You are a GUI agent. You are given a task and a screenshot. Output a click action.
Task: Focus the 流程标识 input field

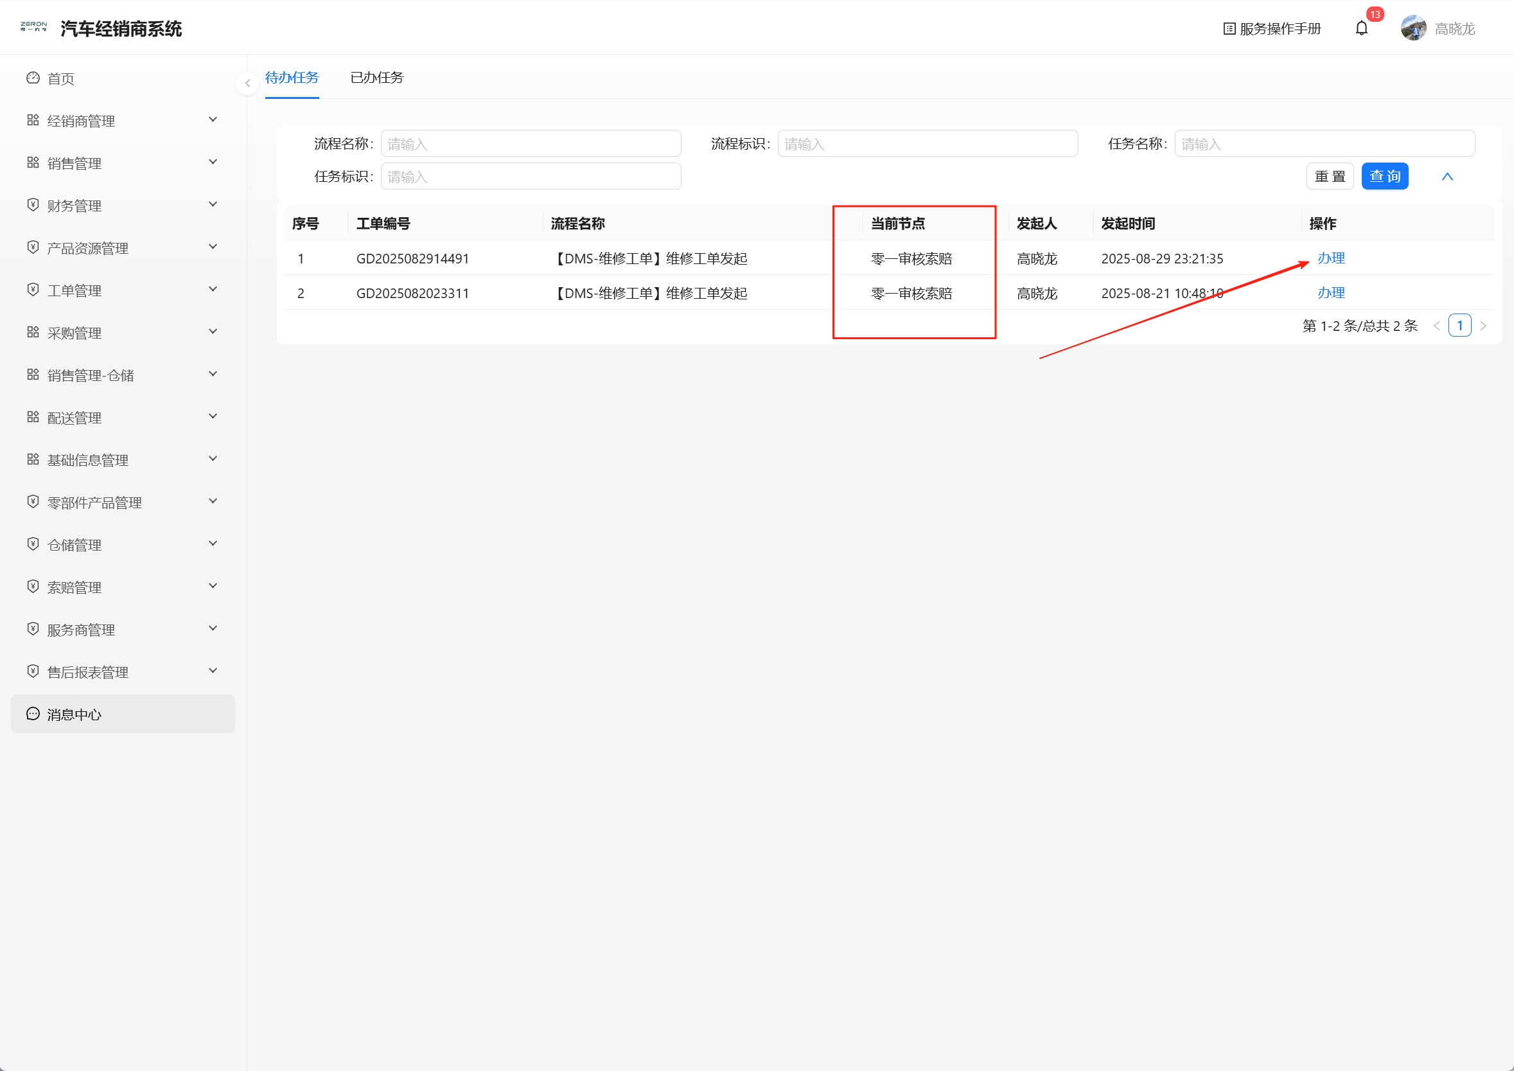(928, 144)
